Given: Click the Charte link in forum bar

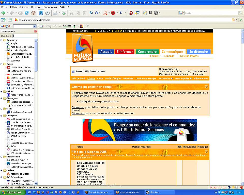Looking at the screenshot, I should (91, 78).
